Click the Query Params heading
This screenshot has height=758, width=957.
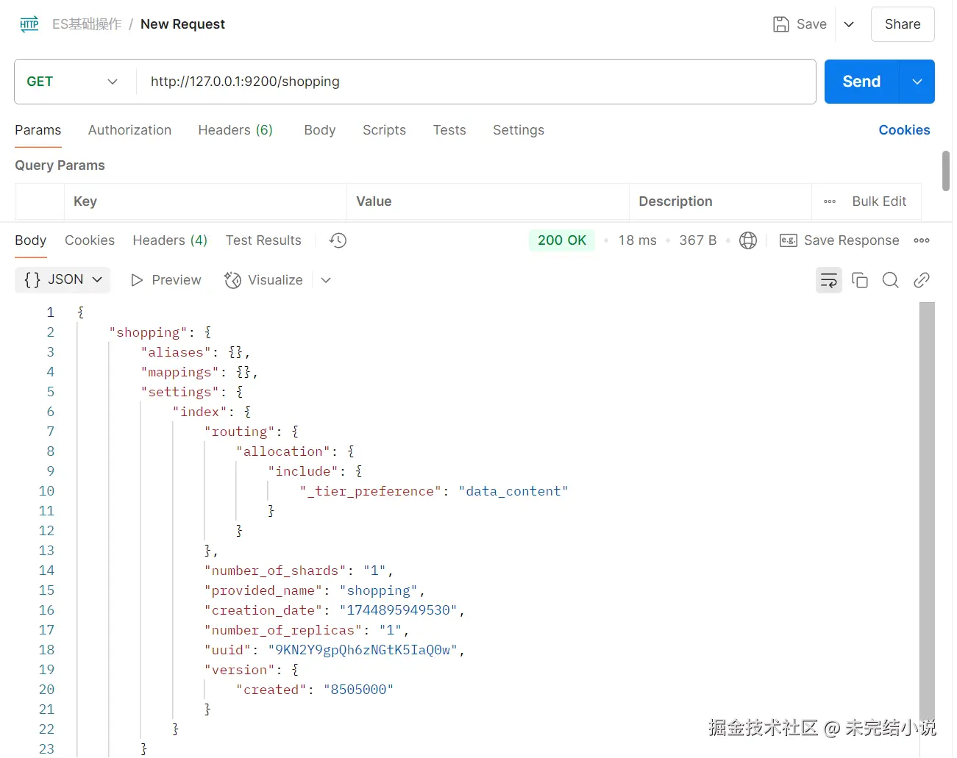point(60,165)
